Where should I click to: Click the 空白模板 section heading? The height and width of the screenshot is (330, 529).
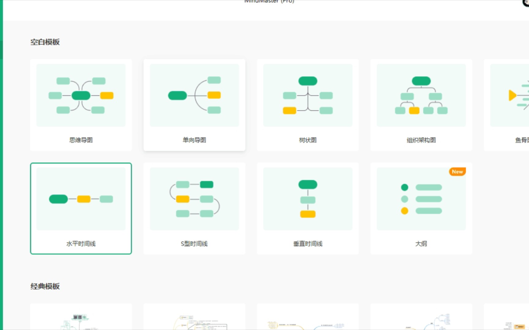pos(45,42)
